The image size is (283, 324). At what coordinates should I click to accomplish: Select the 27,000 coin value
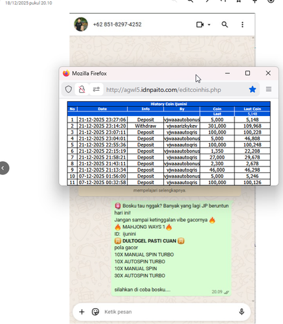coord(217,157)
